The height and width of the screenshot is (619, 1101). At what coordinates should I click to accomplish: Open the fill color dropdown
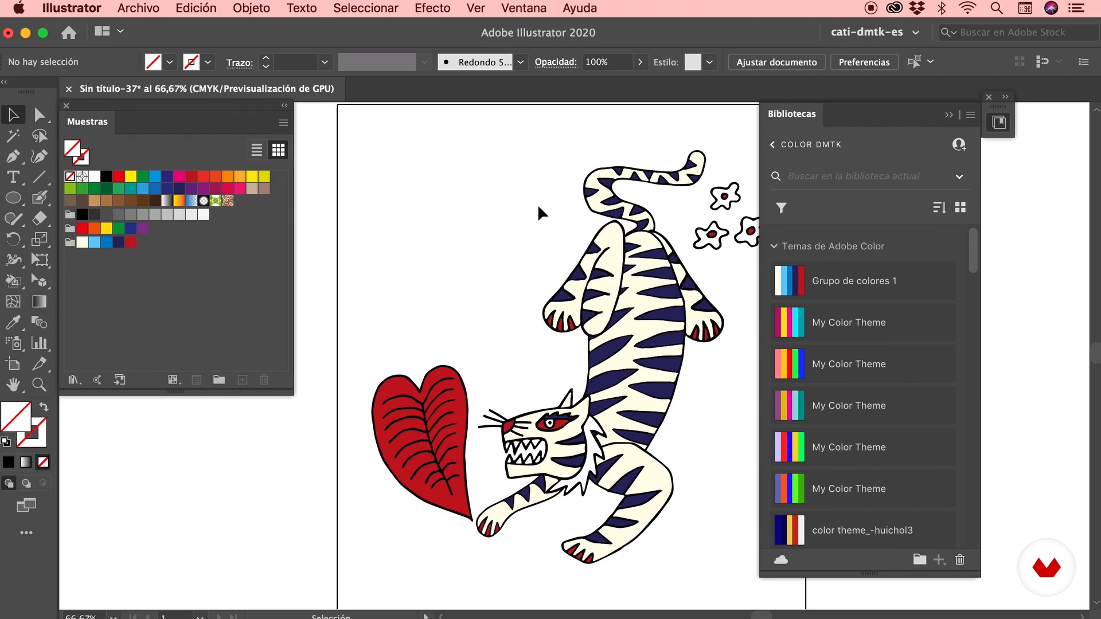pos(170,62)
